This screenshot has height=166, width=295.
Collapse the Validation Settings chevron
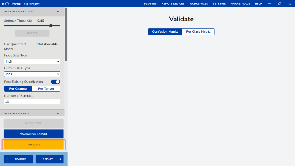tap(58, 12)
